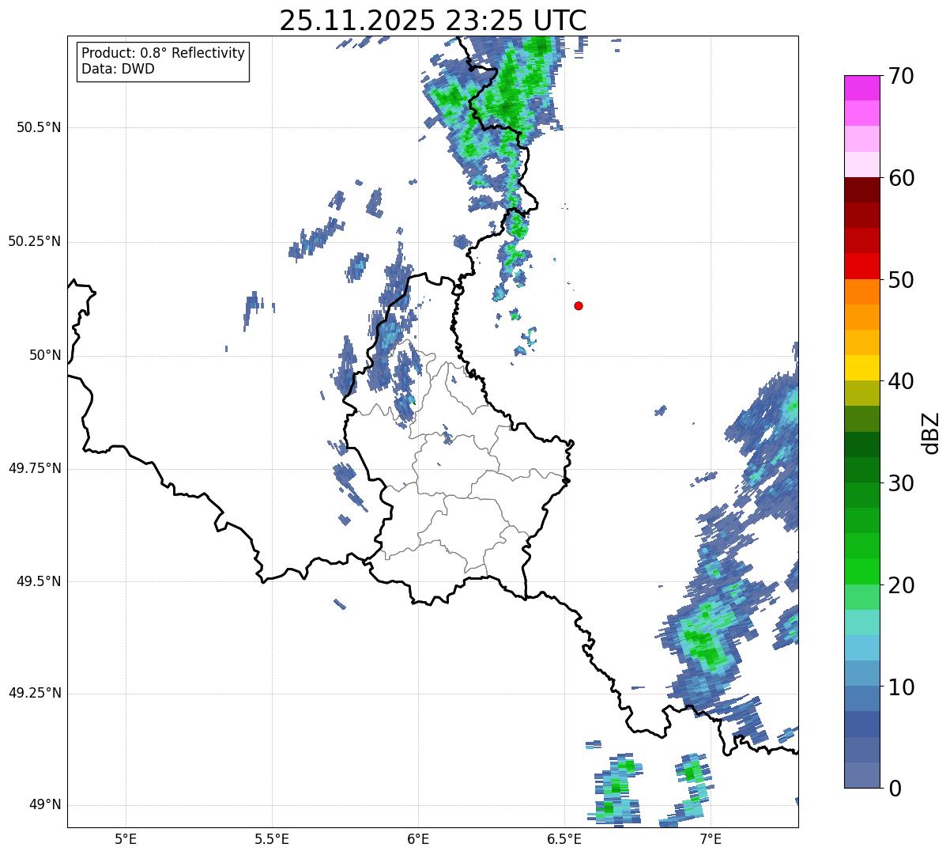Image resolution: width=950 pixels, height=855 pixels.
Task: Click the colorbar value 60
Action: [901, 178]
